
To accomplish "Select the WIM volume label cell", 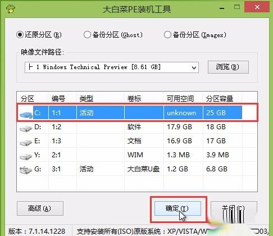I will pos(135,155).
